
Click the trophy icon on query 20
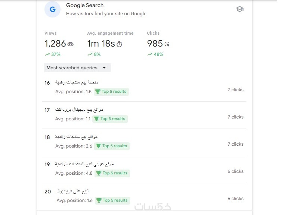click(99, 200)
